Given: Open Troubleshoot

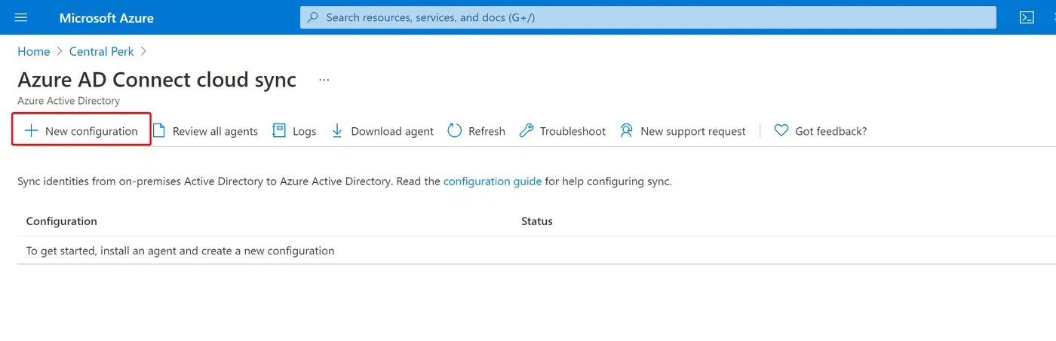Looking at the screenshot, I should (x=563, y=131).
